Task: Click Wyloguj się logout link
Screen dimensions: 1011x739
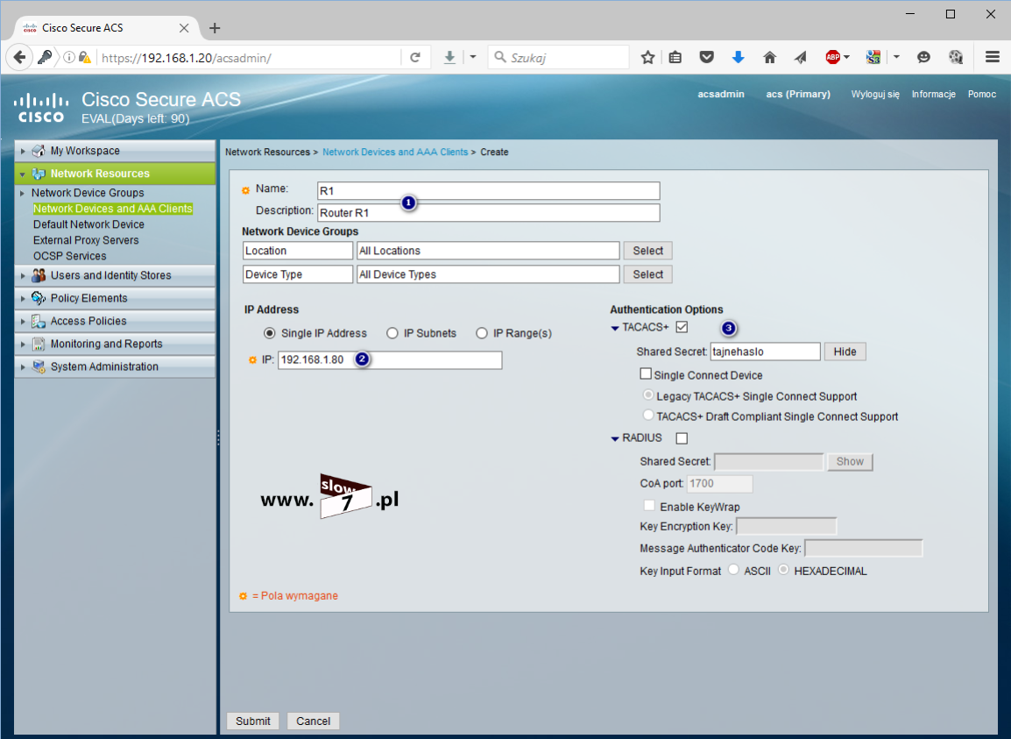Action: 875,94
